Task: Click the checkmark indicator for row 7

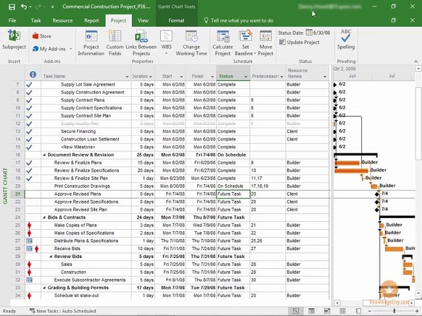Action: point(29,85)
